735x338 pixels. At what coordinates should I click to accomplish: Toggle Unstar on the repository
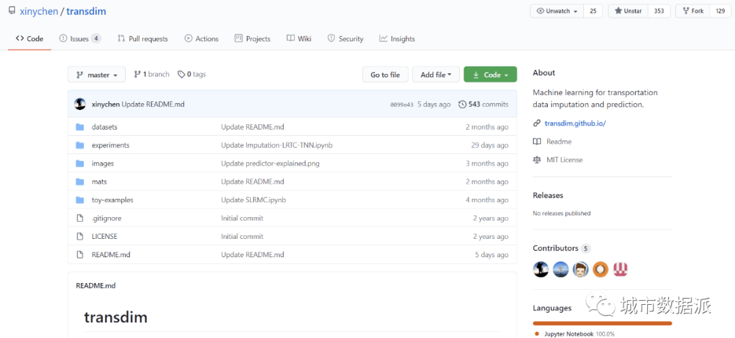pos(628,11)
